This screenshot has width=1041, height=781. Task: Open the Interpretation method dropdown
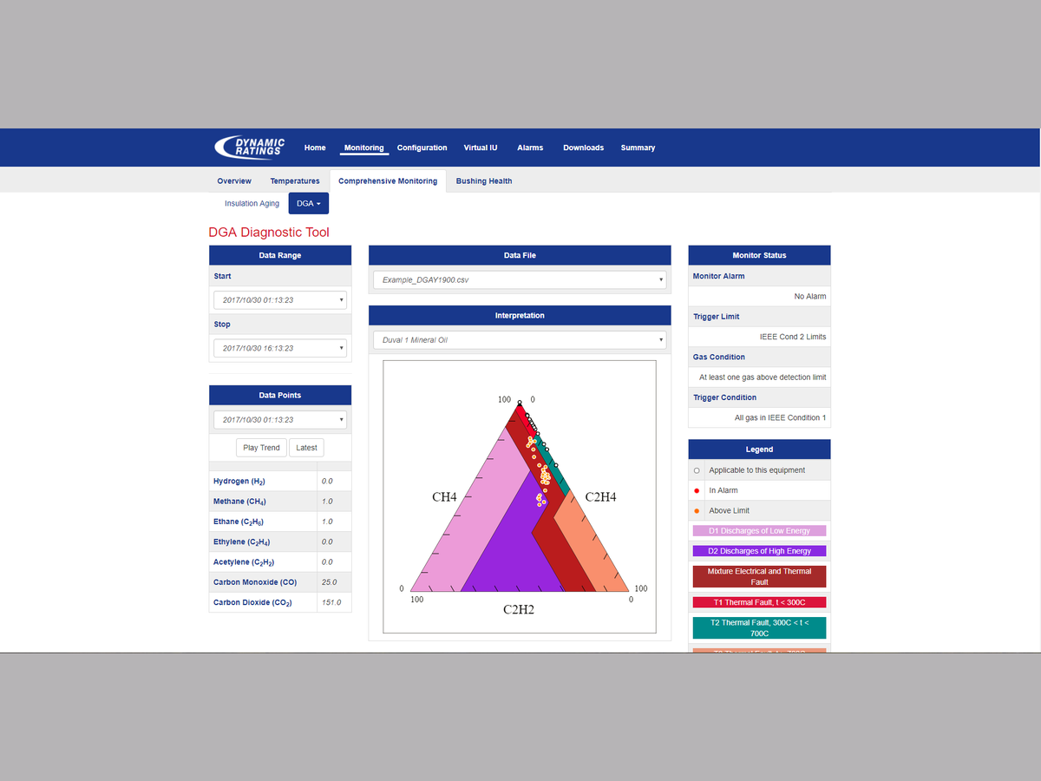pos(520,340)
